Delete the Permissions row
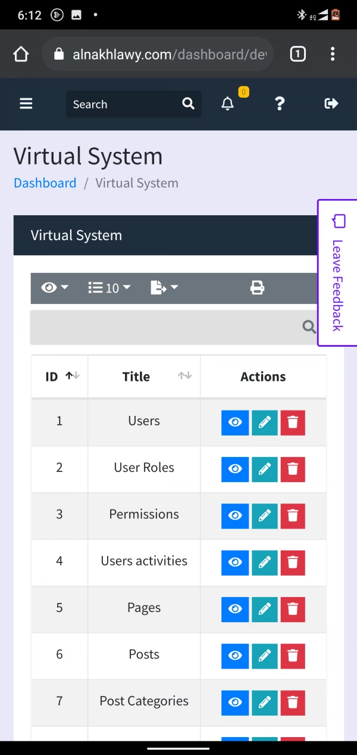This screenshot has height=755, width=357. click(x=293, y=516)
